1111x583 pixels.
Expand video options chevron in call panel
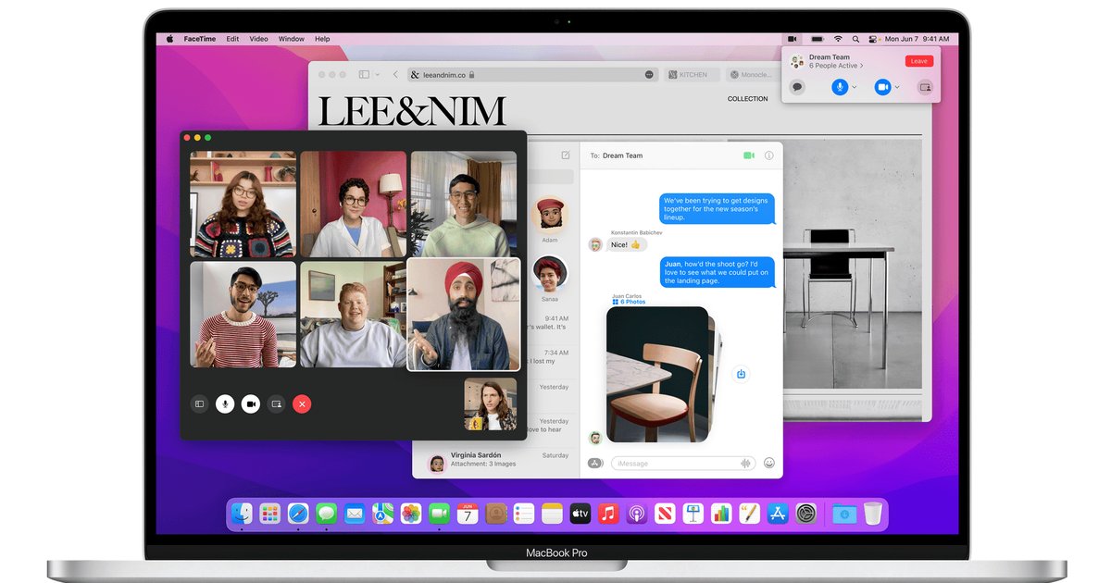pyautogui.click(x=897, y=87)
